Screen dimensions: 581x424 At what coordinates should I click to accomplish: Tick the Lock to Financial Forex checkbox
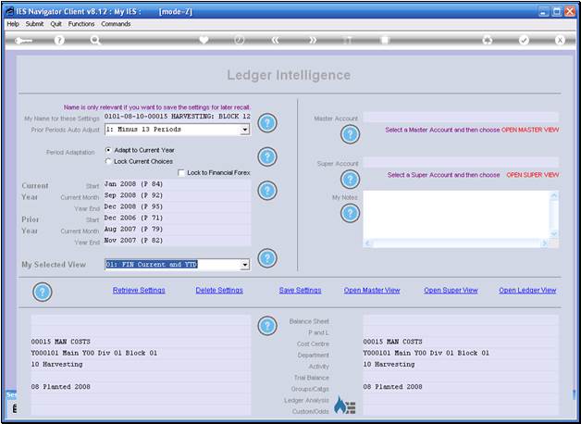click(181, 173)
